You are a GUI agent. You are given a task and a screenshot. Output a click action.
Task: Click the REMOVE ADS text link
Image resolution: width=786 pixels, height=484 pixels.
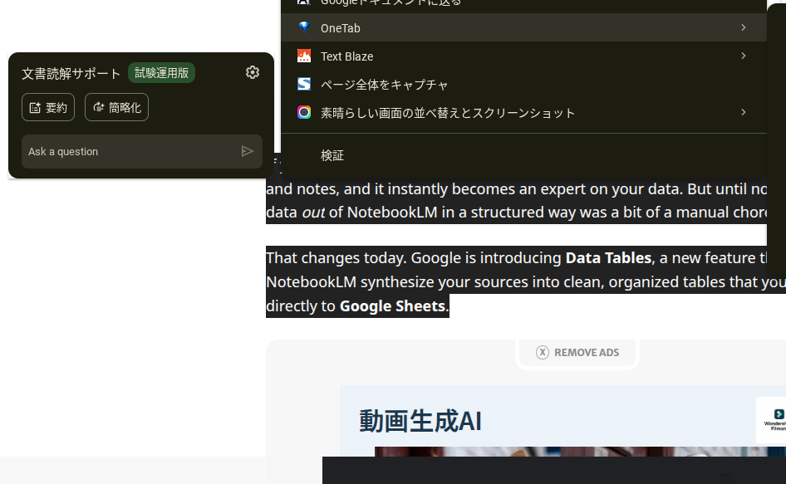point(587,352)
